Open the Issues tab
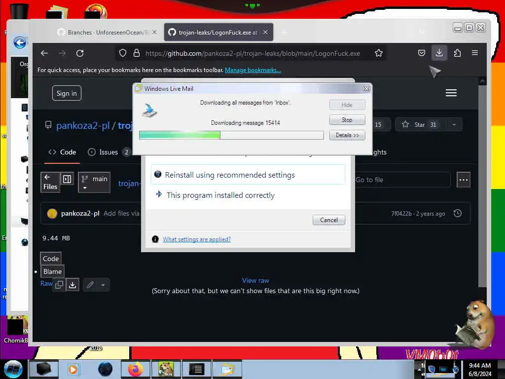This screenshot has width=505, height=379. [109, 152]
